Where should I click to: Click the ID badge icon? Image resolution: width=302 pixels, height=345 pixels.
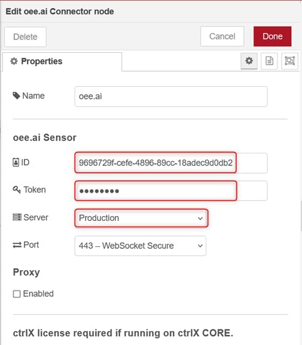(x=16, y=162)
